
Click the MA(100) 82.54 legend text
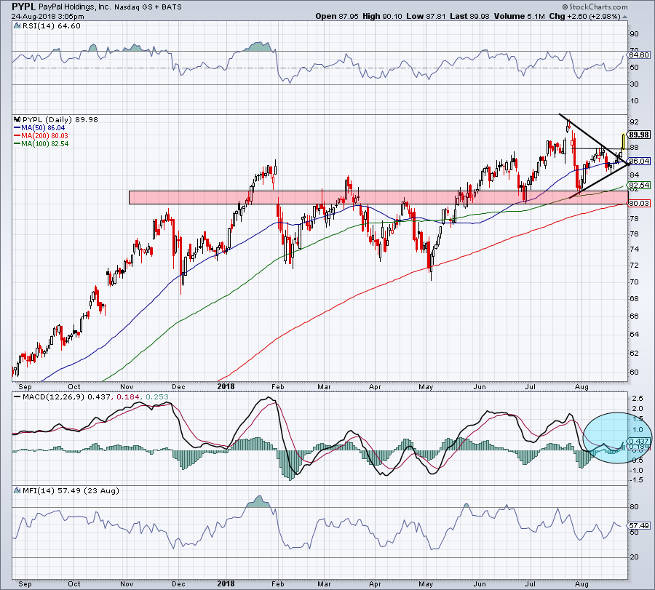[x=44, y=143]
